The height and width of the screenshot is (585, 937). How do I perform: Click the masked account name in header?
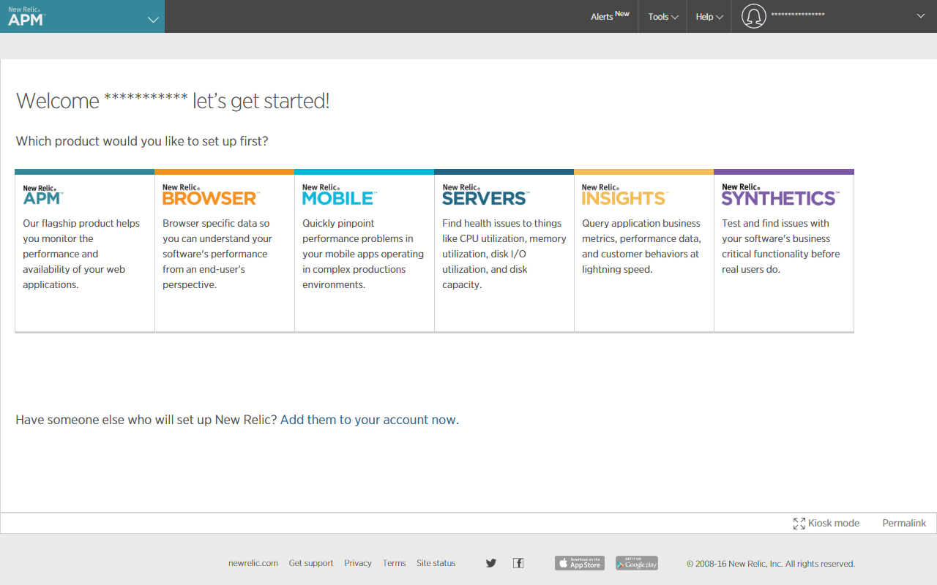tap(798, 15)
